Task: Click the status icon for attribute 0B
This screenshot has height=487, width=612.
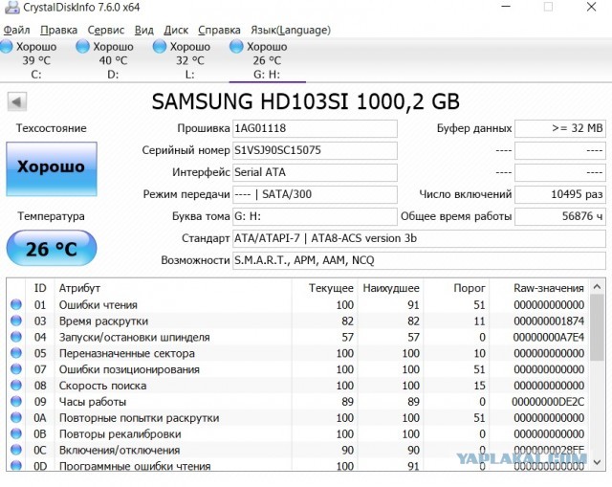Action: point(16,433)
